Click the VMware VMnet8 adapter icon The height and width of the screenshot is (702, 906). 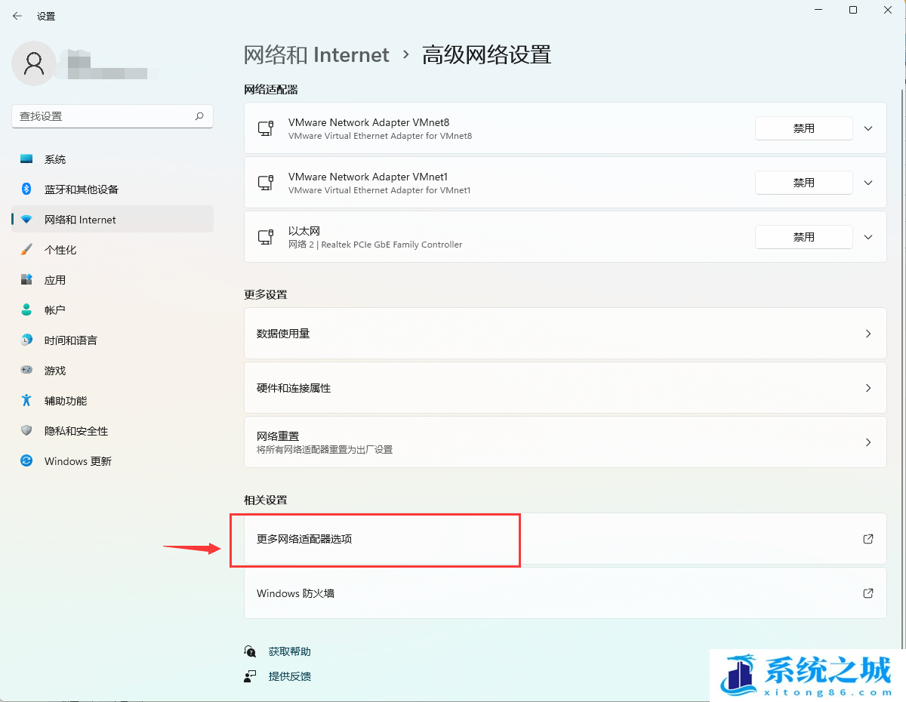[265, 128]
